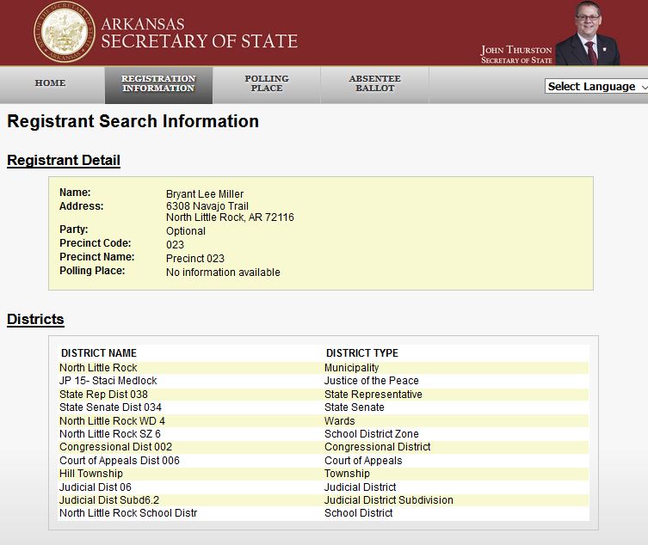Click the Arkansas Secretary of State title
Screen dimensions: 648x545
(199, 33)
